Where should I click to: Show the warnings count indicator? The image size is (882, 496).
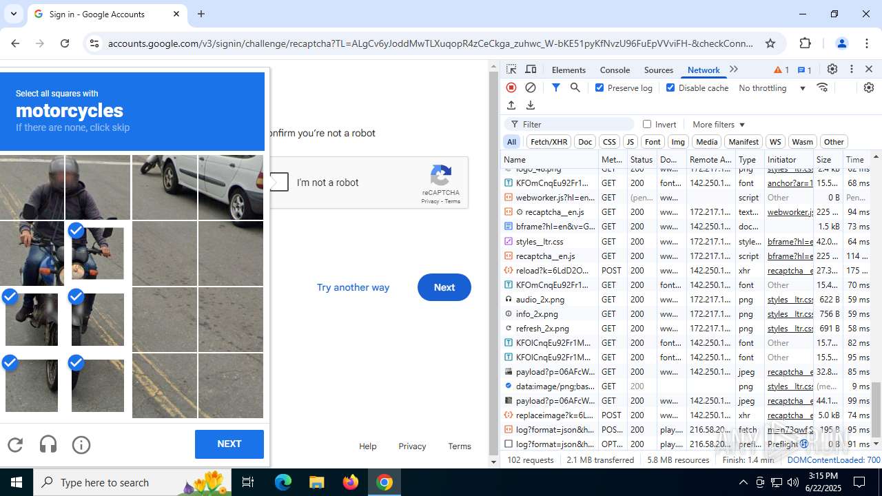click(x=781, y=70)
